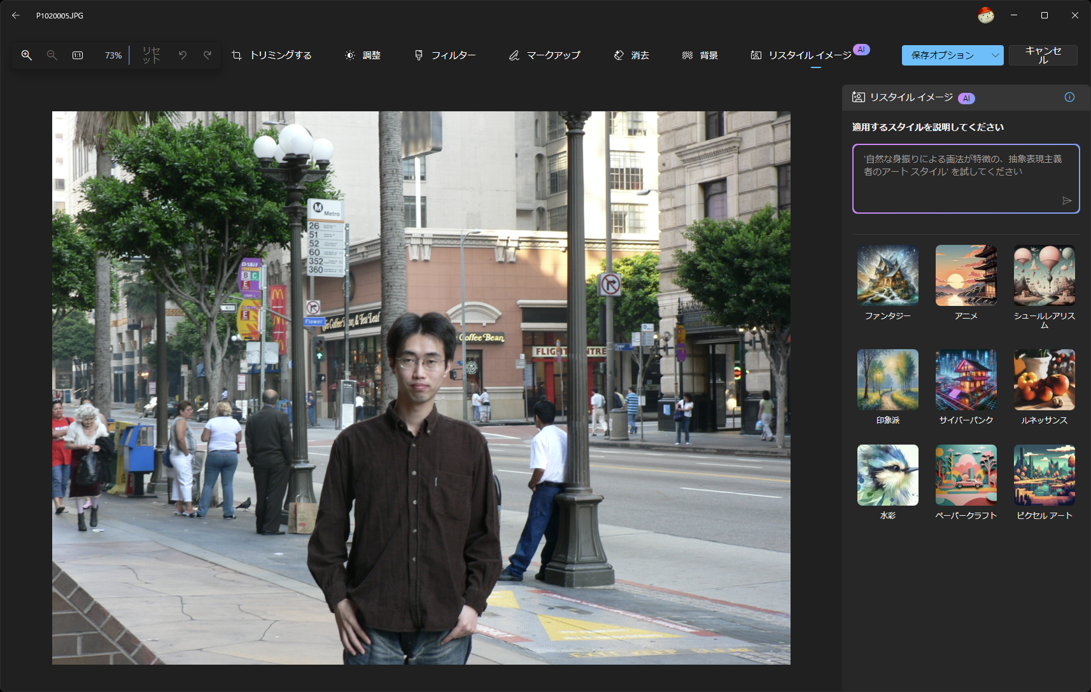The width and height of the screenshot is (1091, 692).
Task: Switch to the フィルター tab
Action: tap(445, 55)
